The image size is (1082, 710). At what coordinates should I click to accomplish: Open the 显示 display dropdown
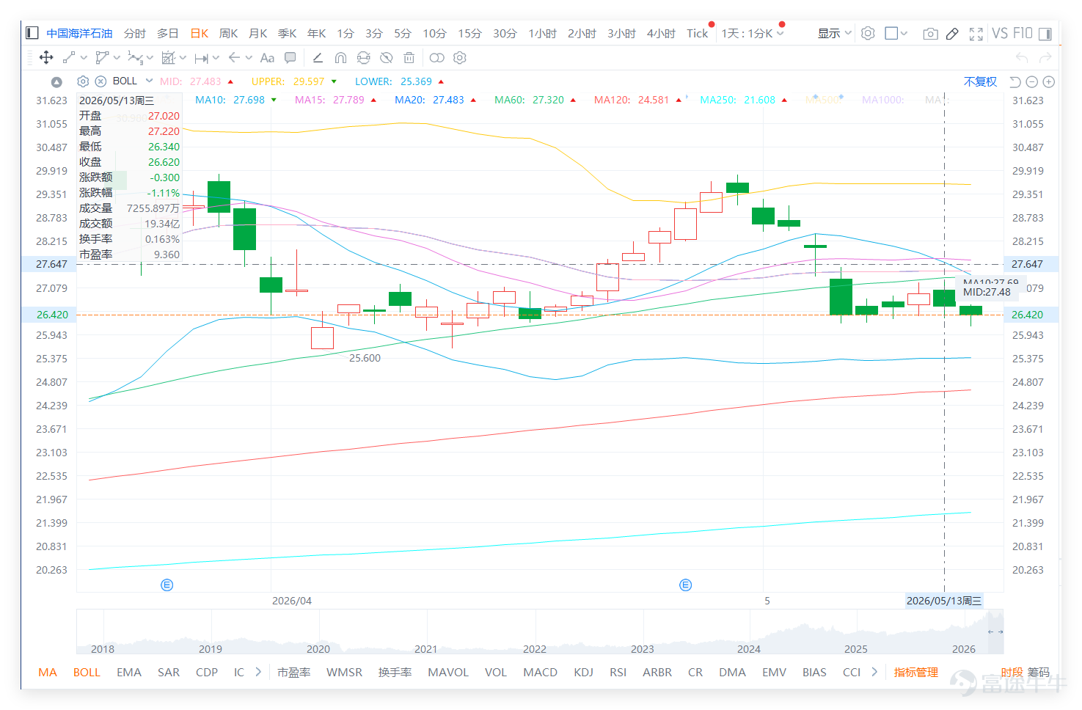(835, 33)
